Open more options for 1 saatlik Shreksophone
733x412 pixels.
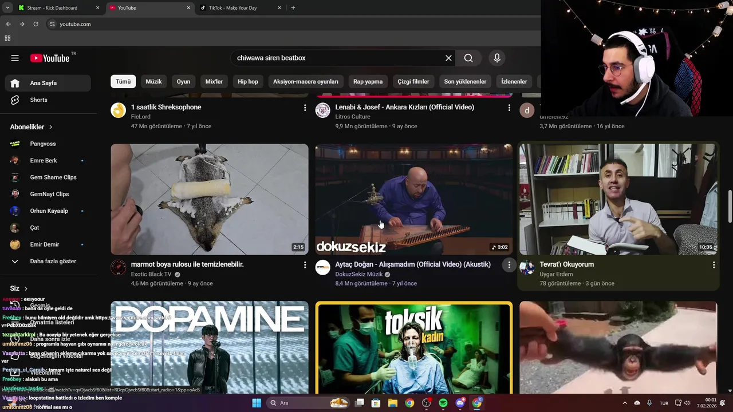(305, 108)
